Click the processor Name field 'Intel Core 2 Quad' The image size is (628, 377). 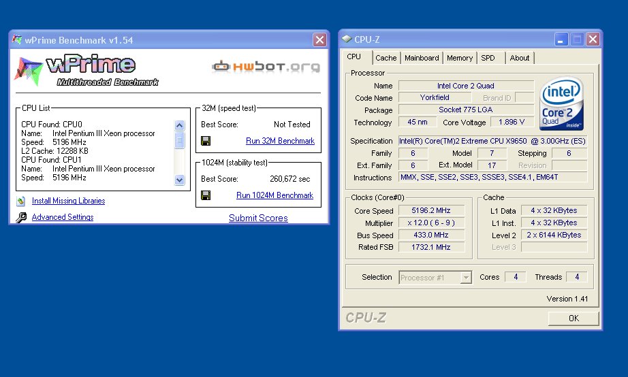(x=466, y=86)
